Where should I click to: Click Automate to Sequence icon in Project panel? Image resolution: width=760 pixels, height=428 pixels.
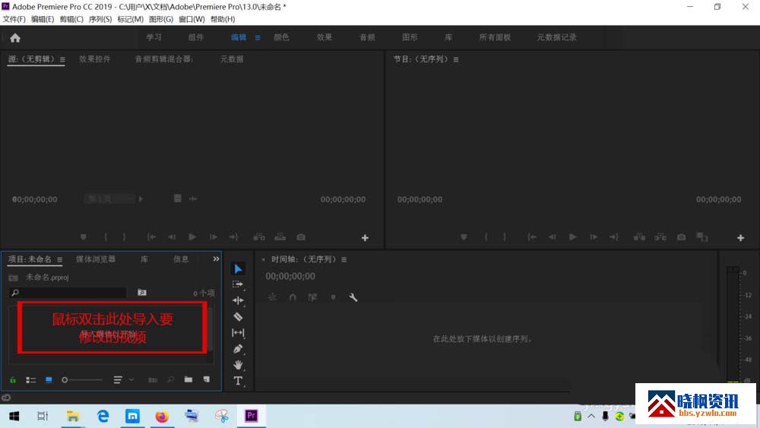(x=153, y=379)
